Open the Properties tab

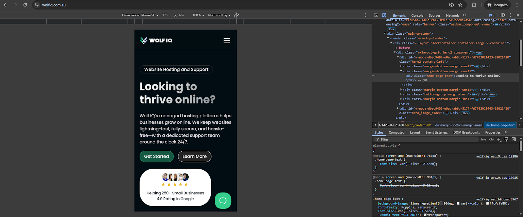point(493,132)
